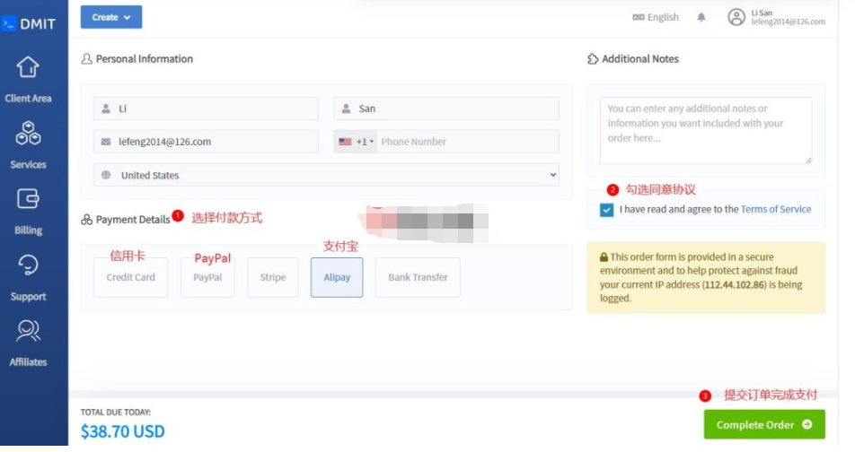Open Support from the sidebar

pos(28,266)
